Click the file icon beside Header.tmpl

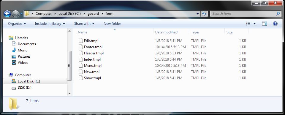coord(80,53)
